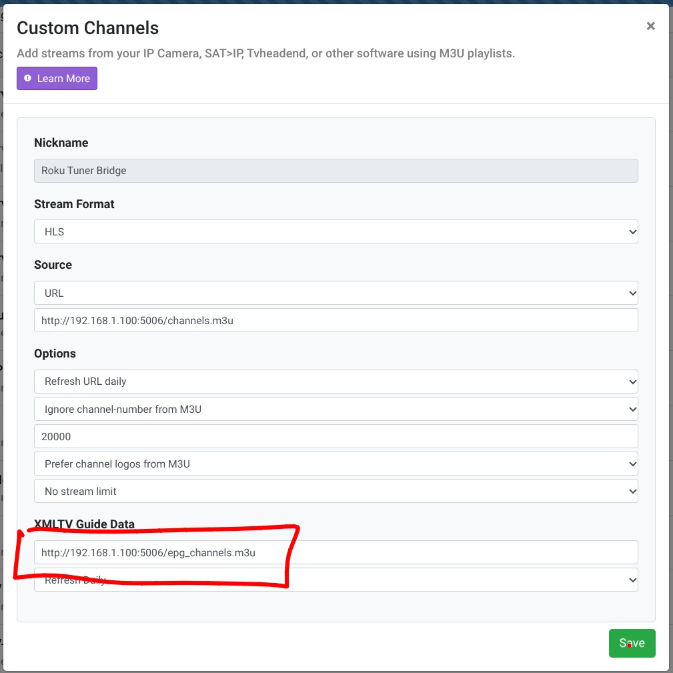Close the Custom Channels dialog

pyautogui.click(x=650, y=26)
